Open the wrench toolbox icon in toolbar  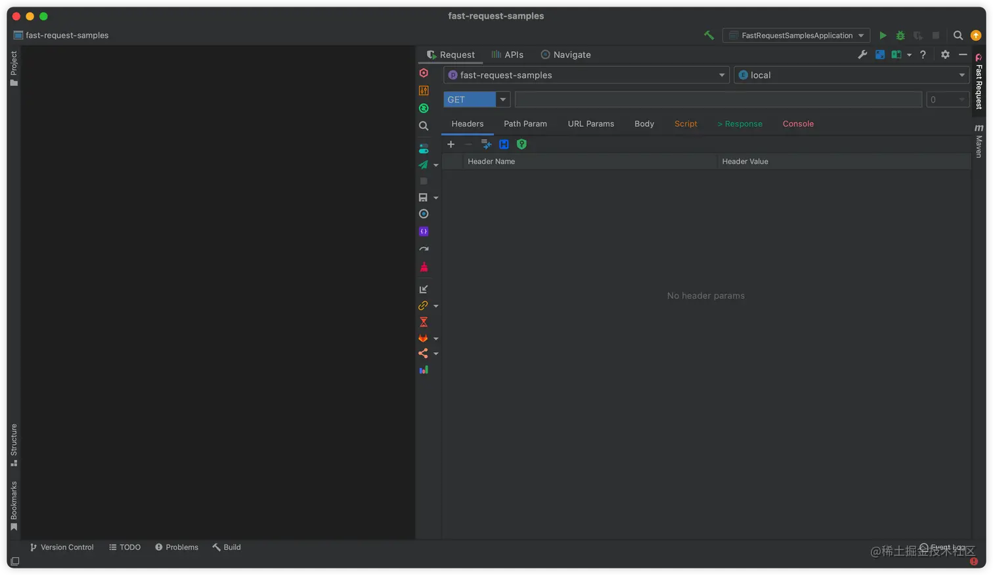[x=862, y=55]
